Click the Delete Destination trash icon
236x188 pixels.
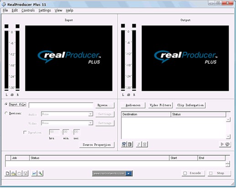[145, 144]
